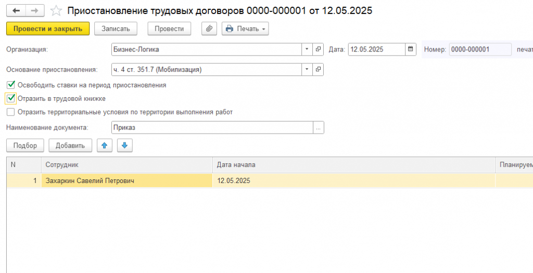Add document to favorites with star icon
This screenshot has height=273, width=533.
pyautogui.click(x=56, y=11)
